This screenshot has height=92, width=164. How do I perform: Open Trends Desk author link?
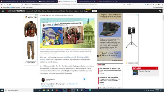[x=45, y=15]
